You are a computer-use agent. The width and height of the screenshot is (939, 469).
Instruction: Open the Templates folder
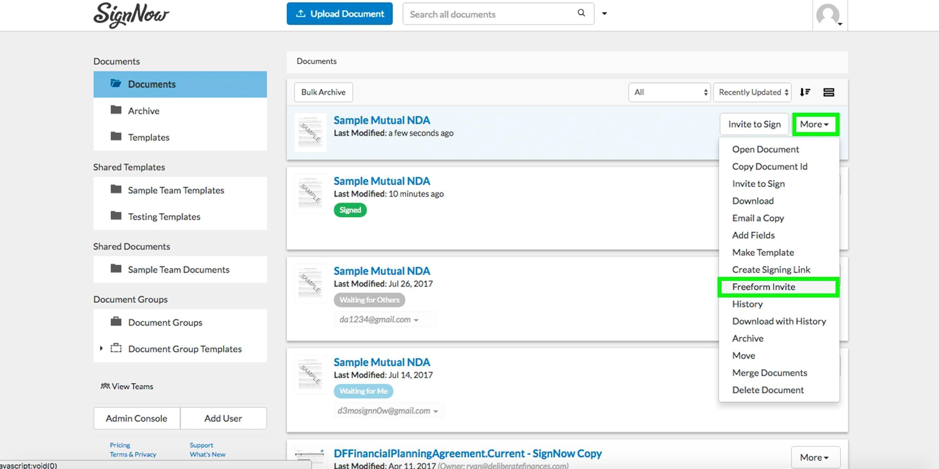tap(180, 137)
